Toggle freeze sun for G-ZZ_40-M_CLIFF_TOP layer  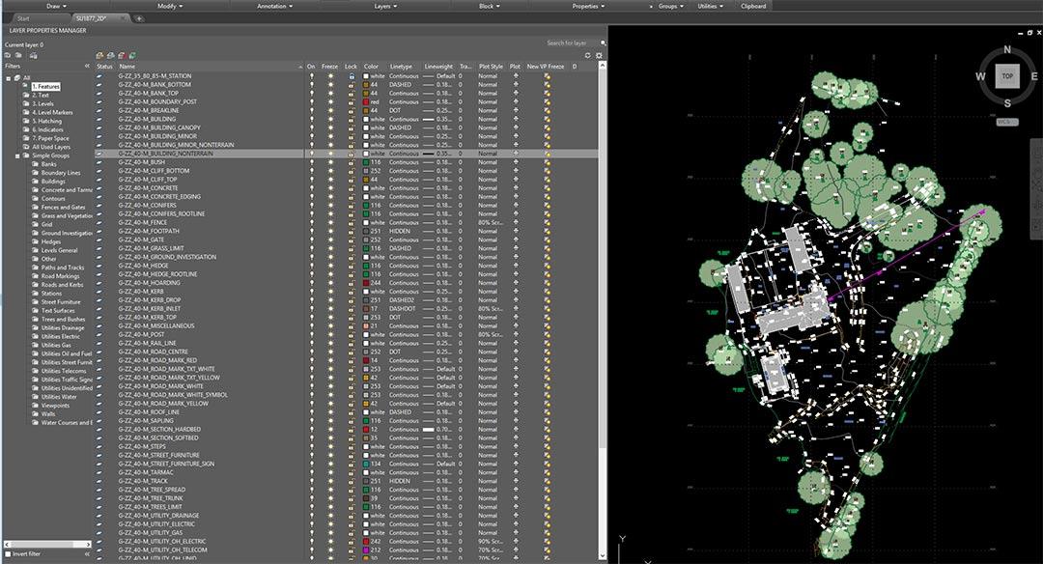click(330, 180)
